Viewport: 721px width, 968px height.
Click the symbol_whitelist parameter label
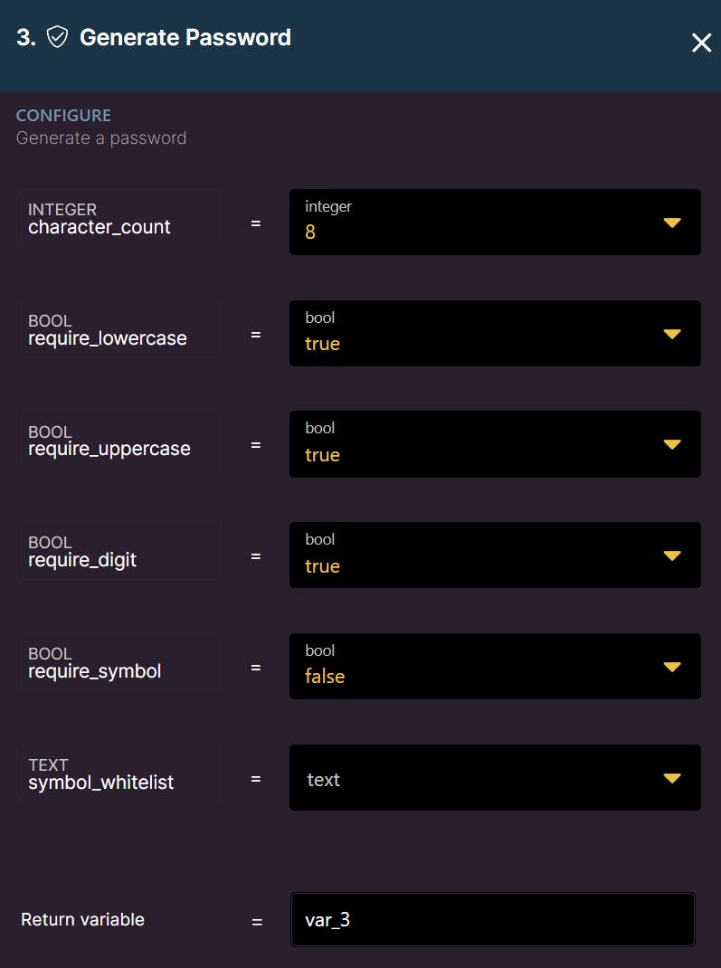coord(101,783)
